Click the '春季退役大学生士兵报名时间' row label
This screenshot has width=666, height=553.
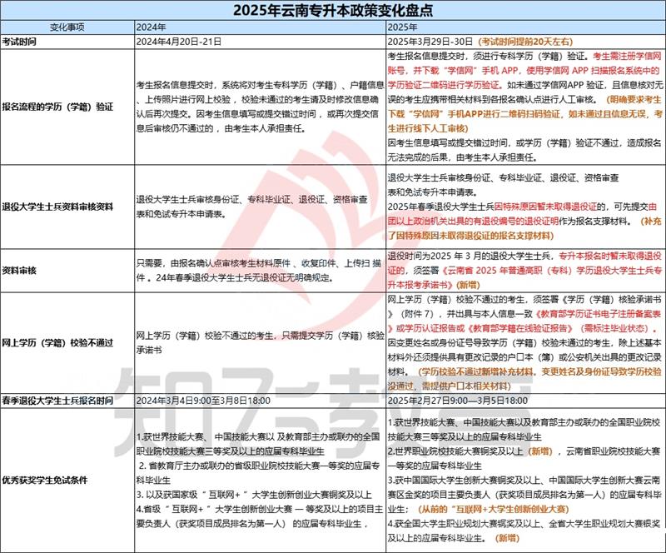tap(57, 401)
